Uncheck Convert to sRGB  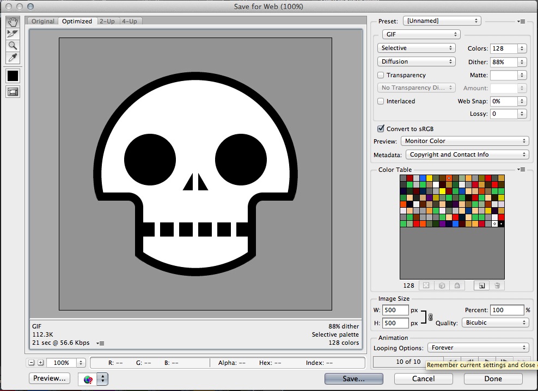point(381,129)
